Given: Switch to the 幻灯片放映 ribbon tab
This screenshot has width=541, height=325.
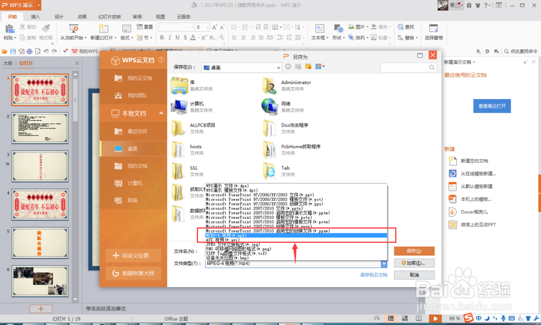Looking at the screenshot, I should pos(110,17).
